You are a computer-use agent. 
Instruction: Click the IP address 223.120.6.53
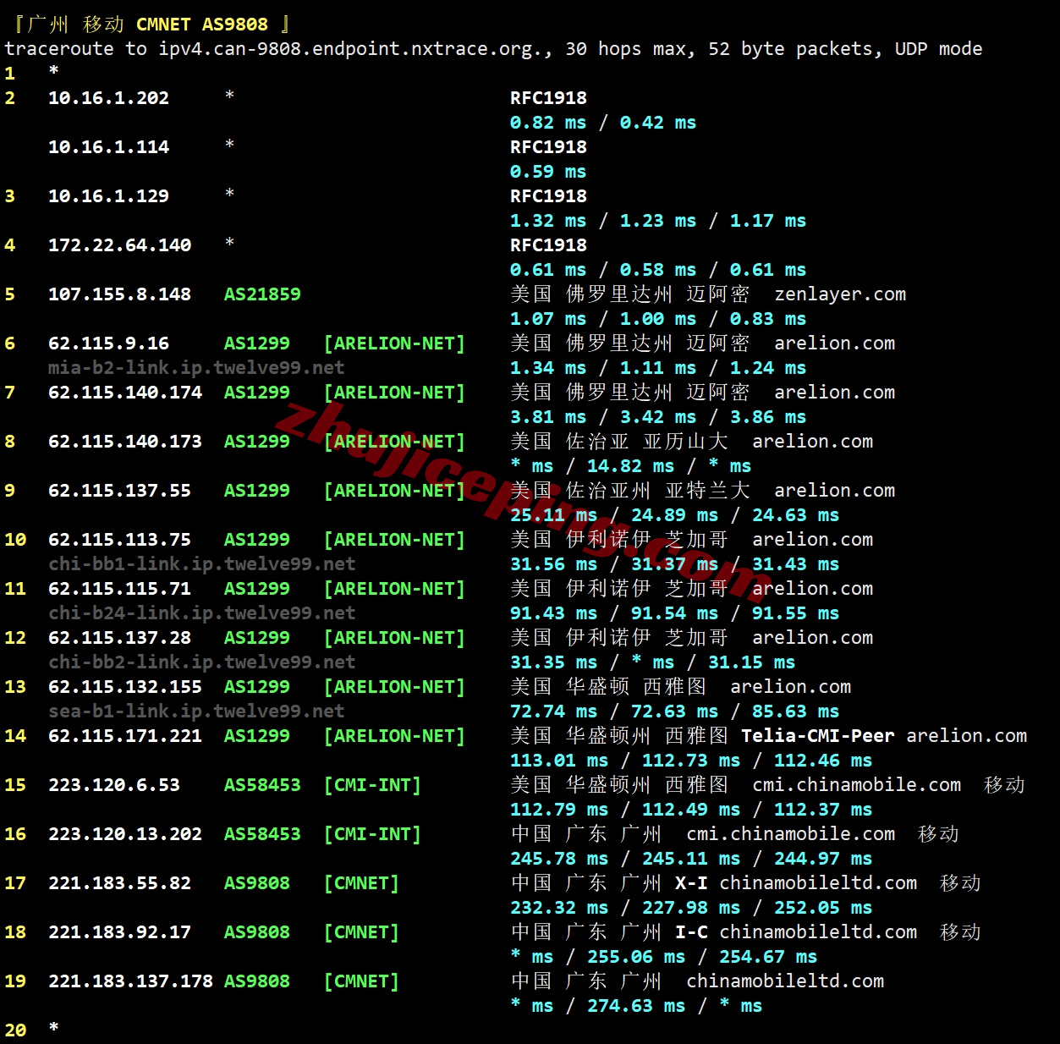114,785
